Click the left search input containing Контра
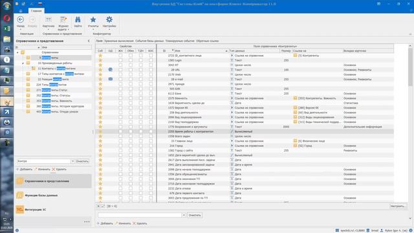 tap(43, 161)
